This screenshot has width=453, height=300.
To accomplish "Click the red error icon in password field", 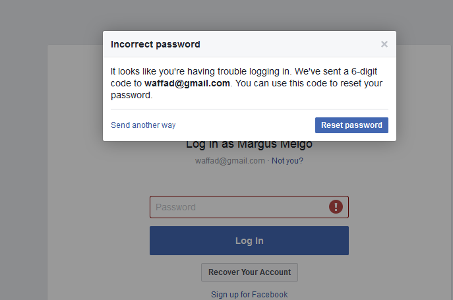I will tap(336, 207).
